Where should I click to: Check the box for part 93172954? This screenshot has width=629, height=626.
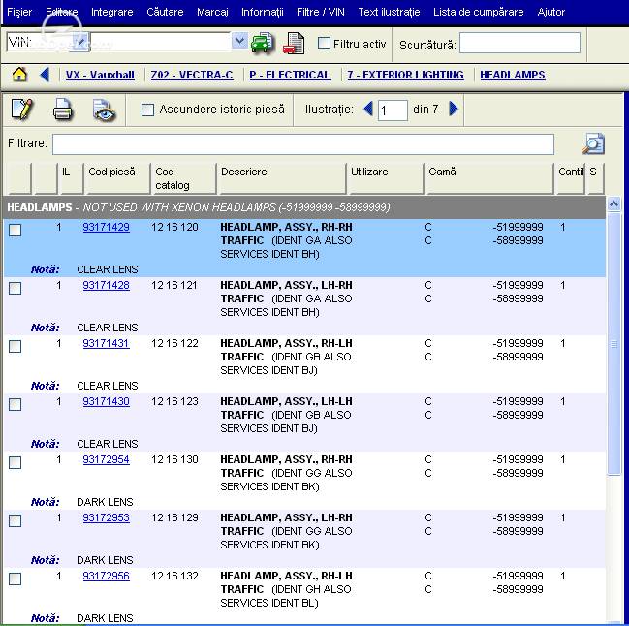point(16,463)
